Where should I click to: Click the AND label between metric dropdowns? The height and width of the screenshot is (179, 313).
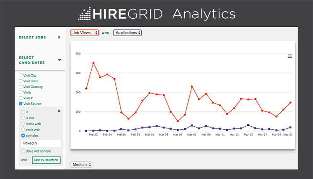pos(106,33)
